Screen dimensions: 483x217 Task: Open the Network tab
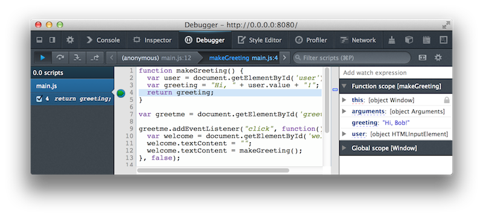(x=357, y=40)
